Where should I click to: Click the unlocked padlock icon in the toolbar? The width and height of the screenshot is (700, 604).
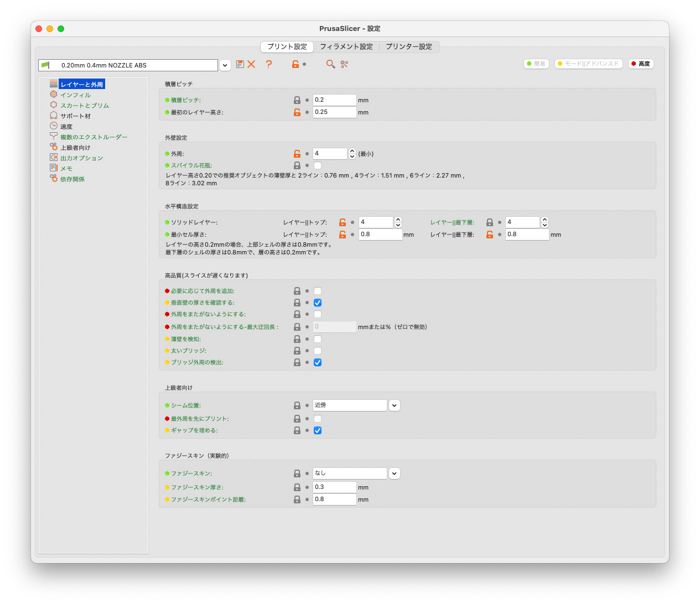pos(295,64)
